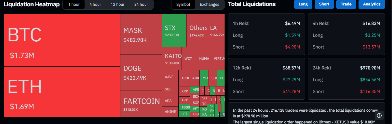Select the MASK liquidation tile

pyautogui.click(x=141, y=34)
